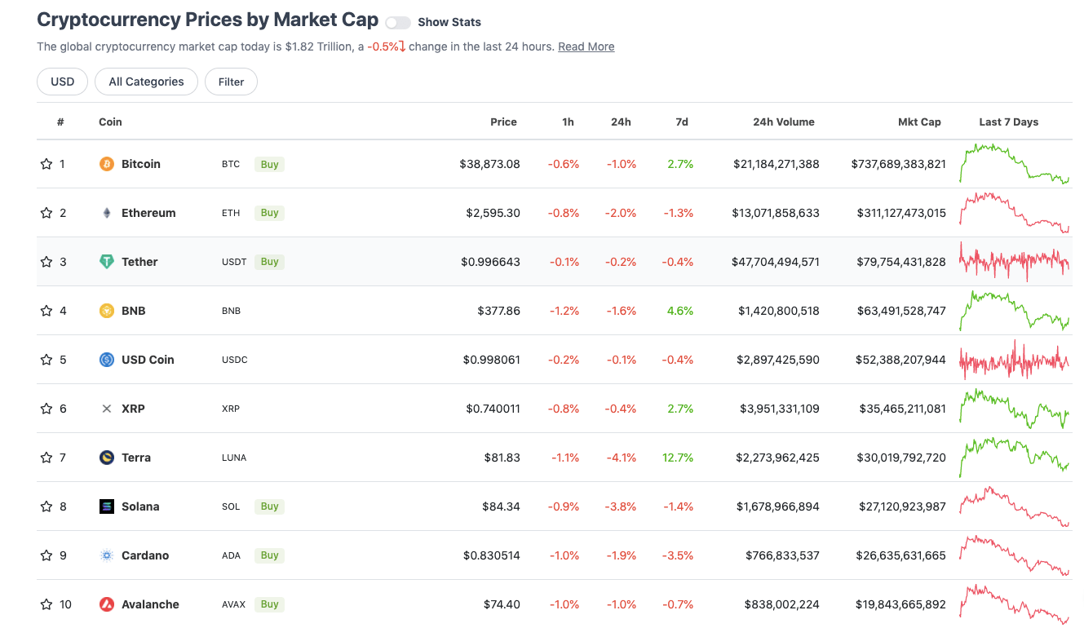Image resolution: width=1084 pixels, height=628 pixels.
Task: Open the Ethereum coin page link
Action: [x=148, y=213]
